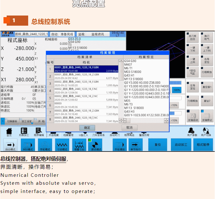Image resolution: width=215 pixels, height=199 pixels.
Task: Start 自动对刀 automatic tool setting
Action: pyautogui.click(x=115, y=135)
